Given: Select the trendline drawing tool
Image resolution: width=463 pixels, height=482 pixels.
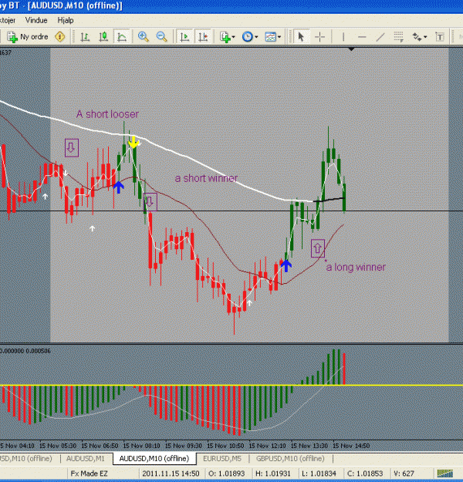Looking at the screenshot, I should pyautogui.click(x=380, y=37).
